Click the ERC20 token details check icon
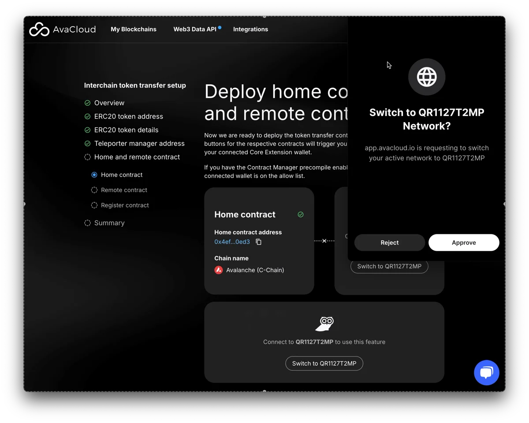 coord(87,130)
